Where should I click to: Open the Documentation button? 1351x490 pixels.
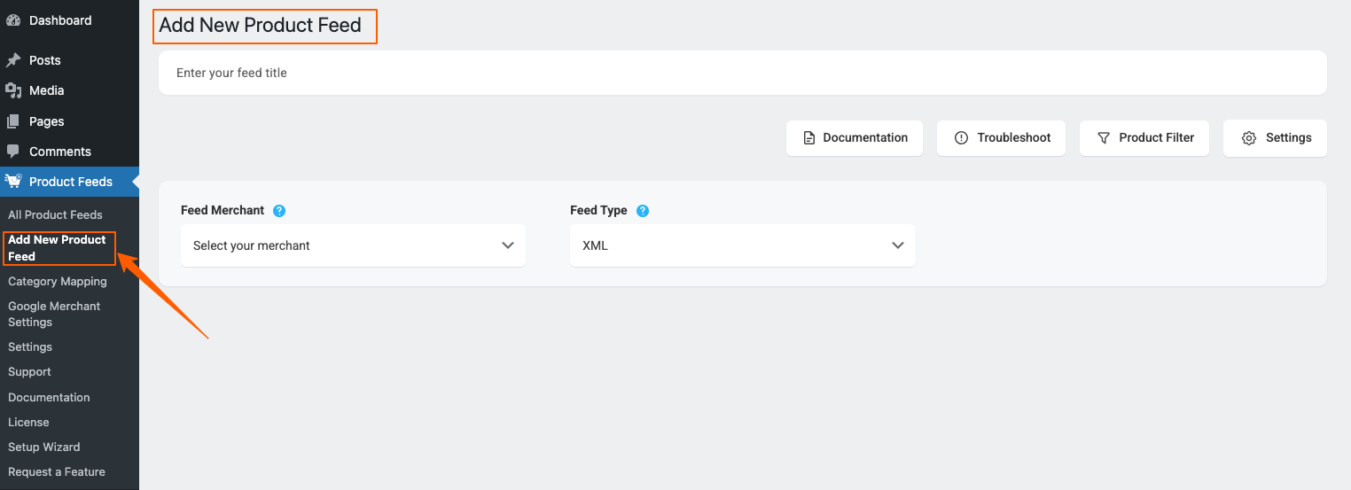point(855,138)
